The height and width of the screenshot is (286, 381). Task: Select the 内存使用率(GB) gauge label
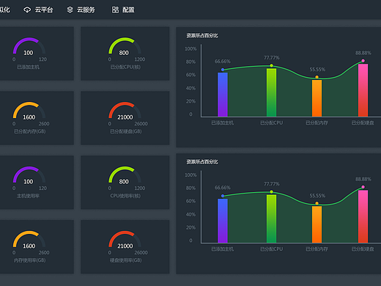coord(30,260)
